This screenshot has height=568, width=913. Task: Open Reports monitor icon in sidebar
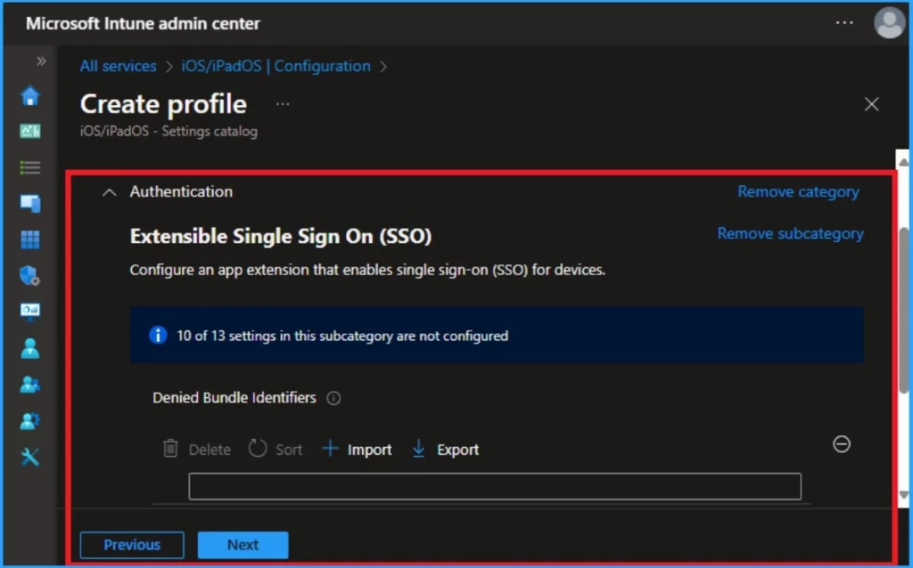tap(30, 312)
